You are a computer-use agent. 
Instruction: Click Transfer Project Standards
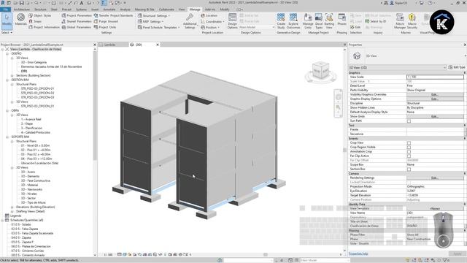tap(114, 15)
